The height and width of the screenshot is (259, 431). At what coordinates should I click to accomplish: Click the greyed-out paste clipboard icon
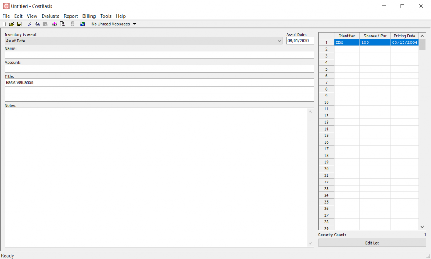coord(45,24)
